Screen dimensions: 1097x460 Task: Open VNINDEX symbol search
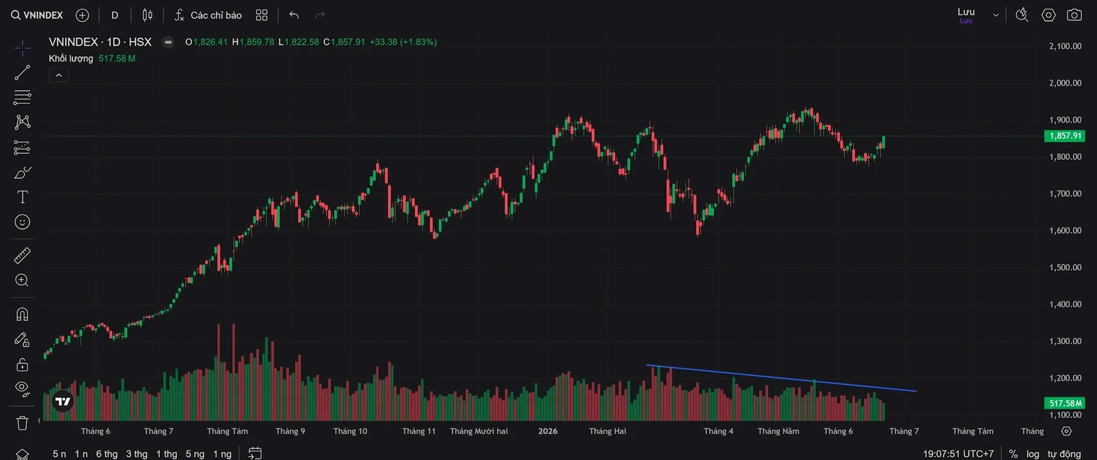pos(37,15)
